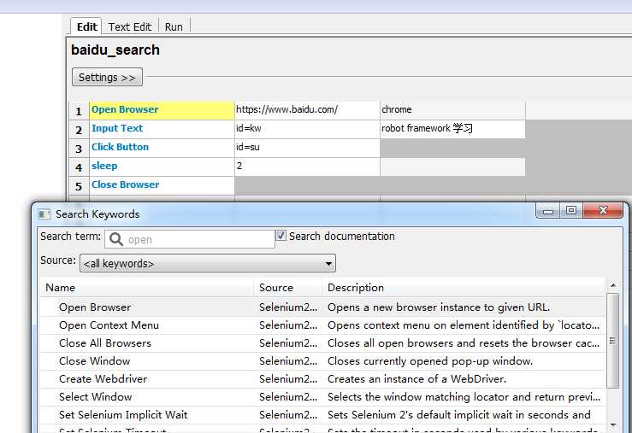Select row header 5 in the grid

pyautogui.click(x=79, y=186)
